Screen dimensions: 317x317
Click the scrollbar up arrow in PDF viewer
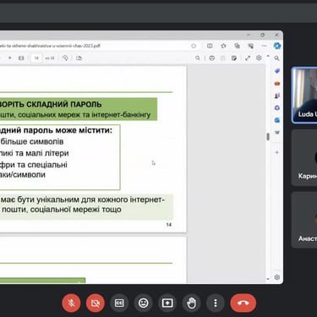click(268, 57)
